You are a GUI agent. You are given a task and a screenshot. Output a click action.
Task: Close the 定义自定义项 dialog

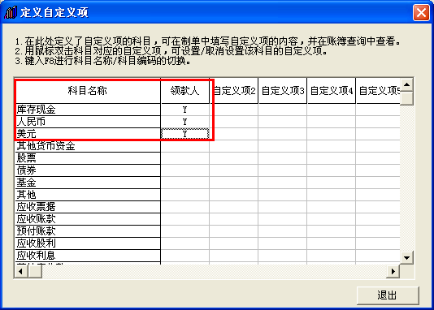[421, 12]
